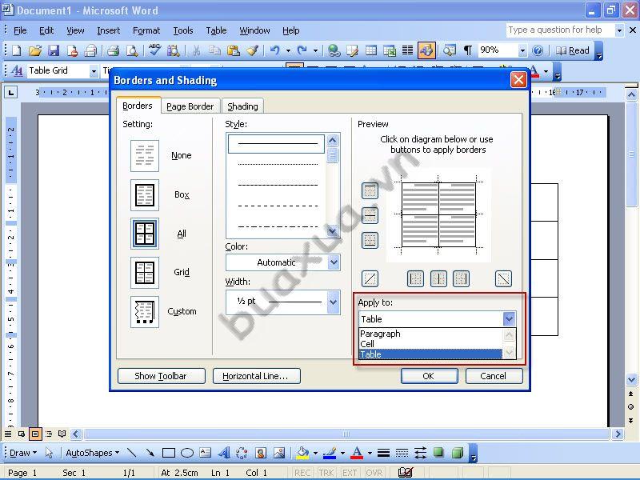Select the Rectangle drawing tool
The width and height of the screenshot is (640, 480).
[x=169, y=453]
